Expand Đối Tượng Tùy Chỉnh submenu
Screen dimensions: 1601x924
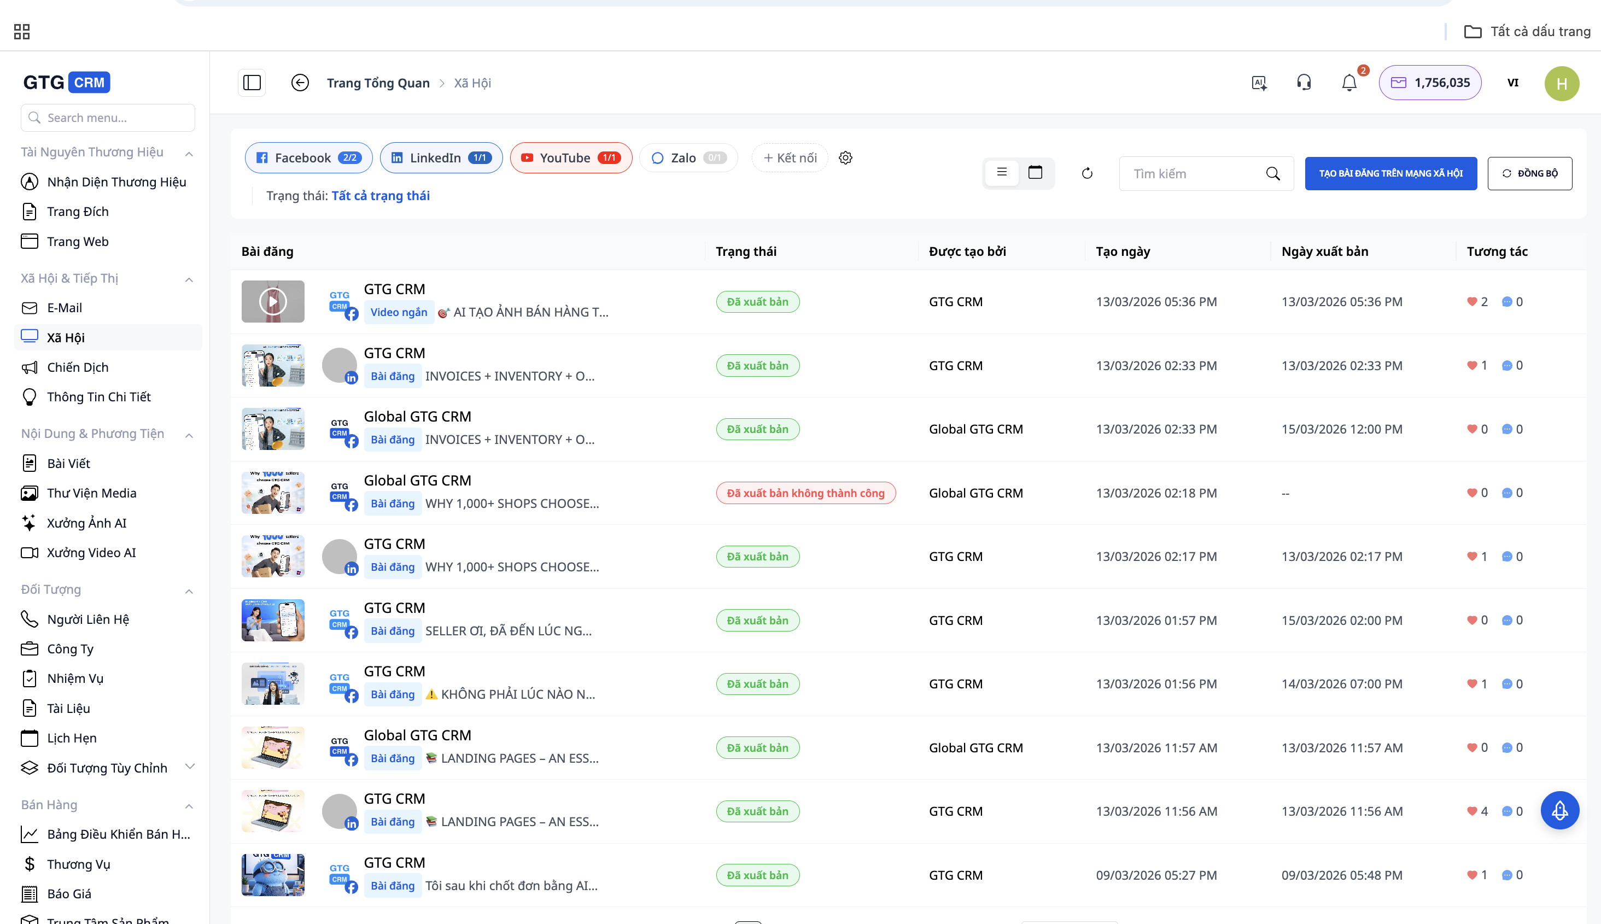[189, 767]
